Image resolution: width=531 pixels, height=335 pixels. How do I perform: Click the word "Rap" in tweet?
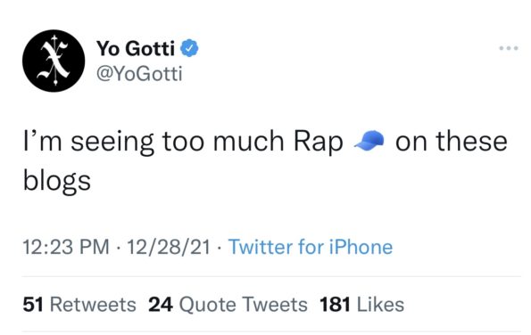pos(319,142)
